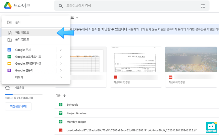This screenshot has height=135, width=219.
Task: Click the new folder icon in menu
Action: point(9,22)
